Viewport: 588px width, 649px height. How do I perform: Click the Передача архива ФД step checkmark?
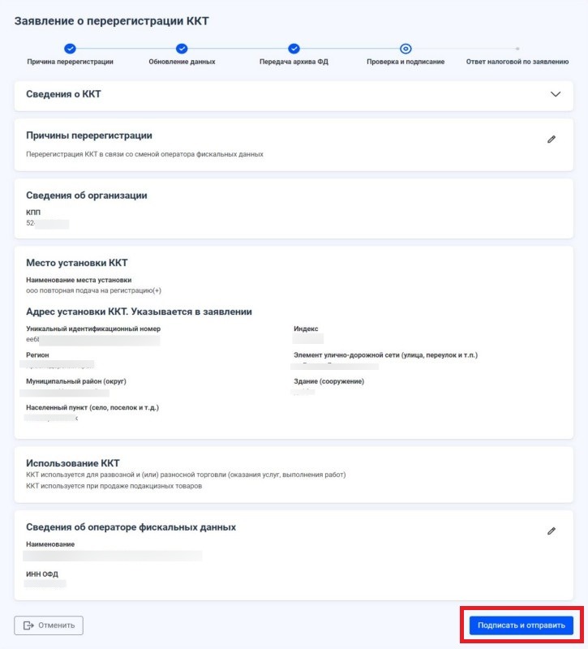coord(294,49)
